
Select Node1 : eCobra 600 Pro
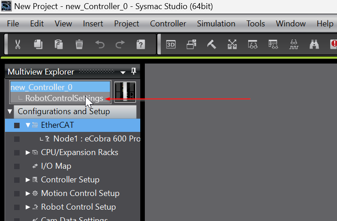(97, 139)
